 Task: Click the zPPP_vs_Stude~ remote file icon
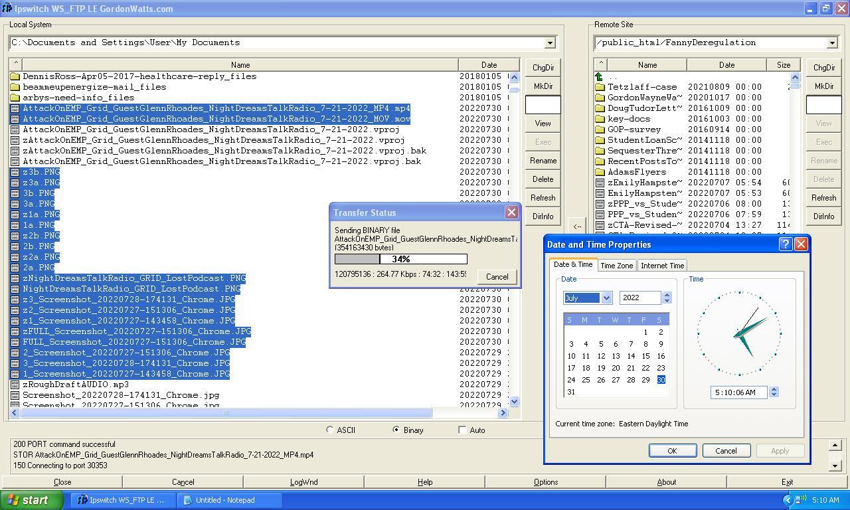[x=600, y=204]
